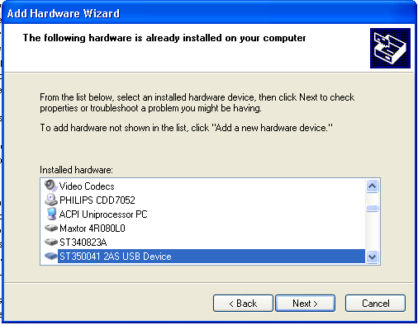Click scrollbar track below the thumb
This screenshot has height=325, width=418.
(372, 231)
